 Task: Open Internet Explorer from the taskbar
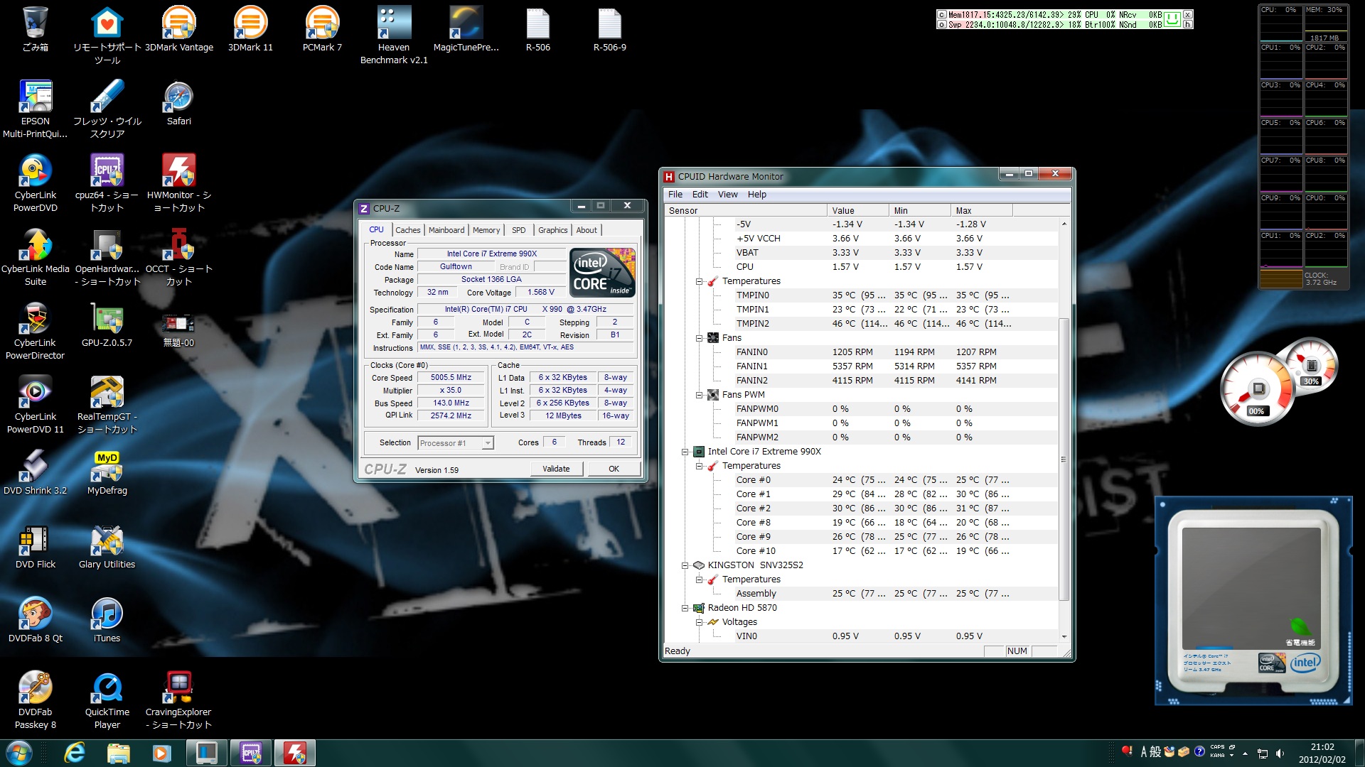click(x=74, y=753)
